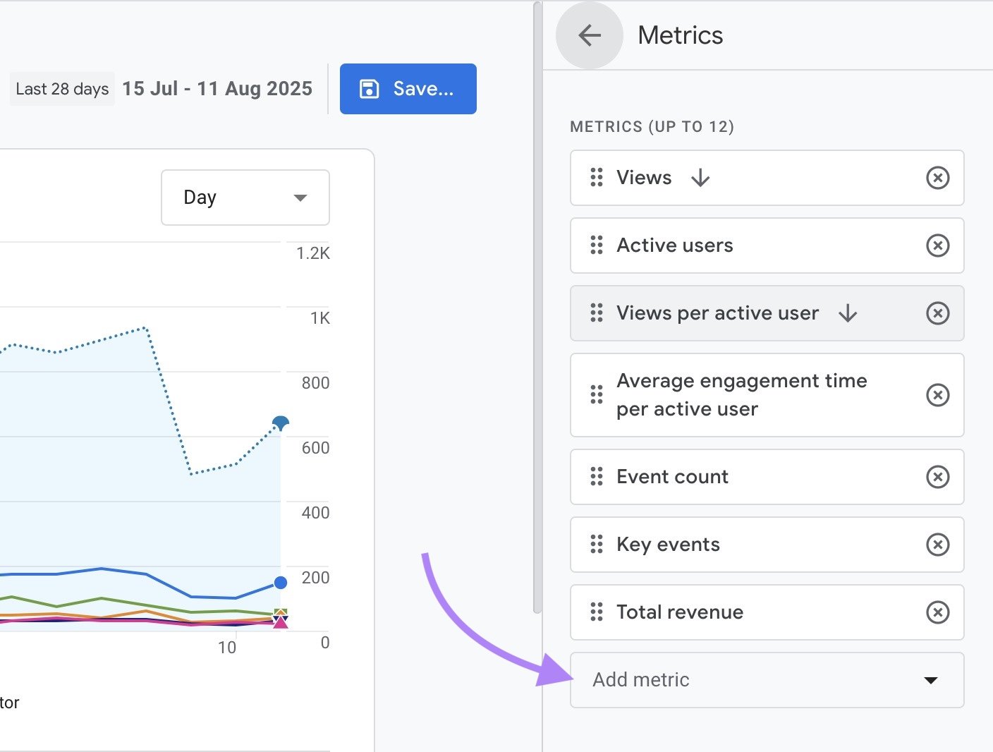Remove the Key events metric

pos(937,545)
